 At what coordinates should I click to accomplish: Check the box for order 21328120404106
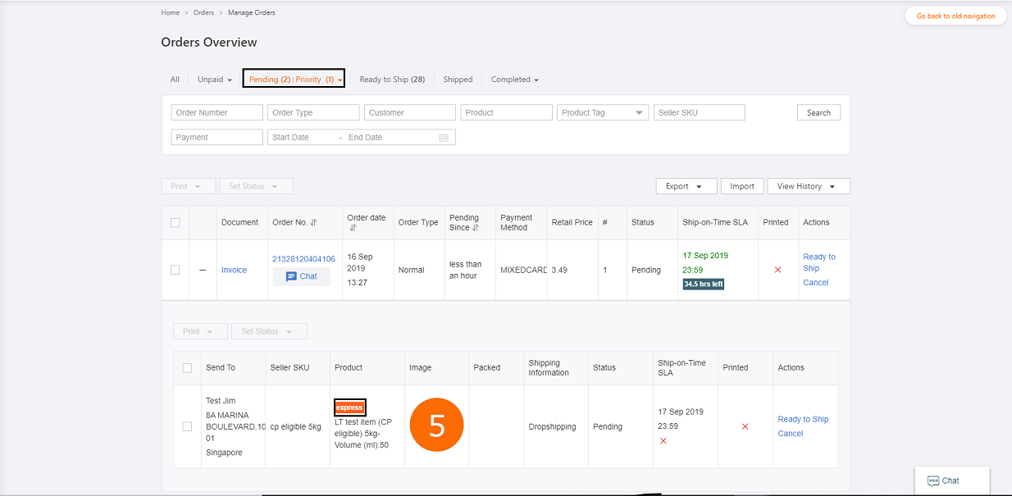pyautogui.click(x=175, y=270)
